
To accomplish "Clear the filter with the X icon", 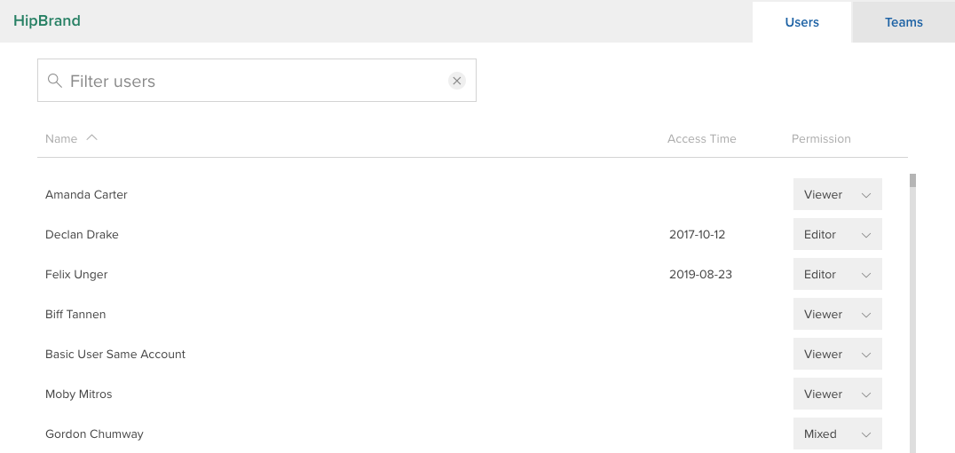I will coord(457,81).
